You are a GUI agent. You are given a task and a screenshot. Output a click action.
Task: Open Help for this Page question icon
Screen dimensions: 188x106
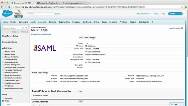click(x=182, y=28)
